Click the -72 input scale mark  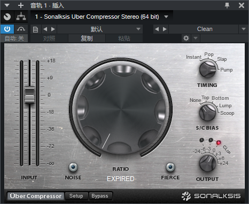point(50,146)
